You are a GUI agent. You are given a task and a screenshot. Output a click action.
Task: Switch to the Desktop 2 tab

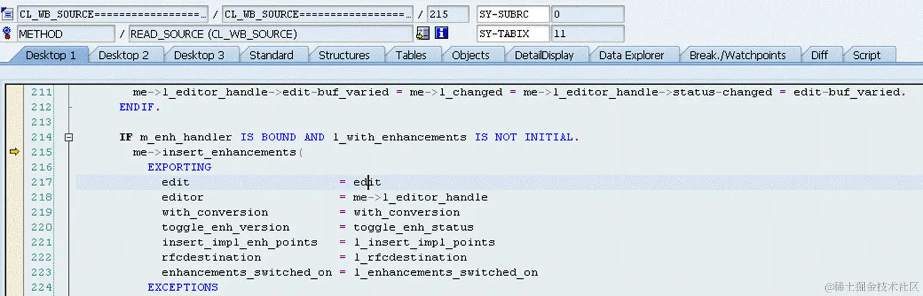(124, 55)
